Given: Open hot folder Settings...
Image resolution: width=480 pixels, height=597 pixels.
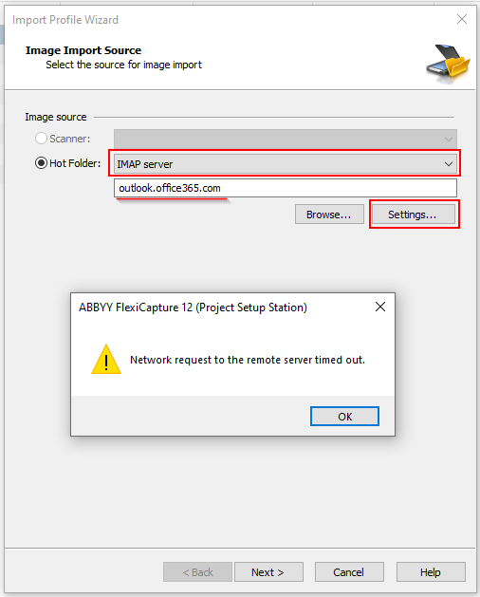Looking at the screenshot, I should [413, 215].
